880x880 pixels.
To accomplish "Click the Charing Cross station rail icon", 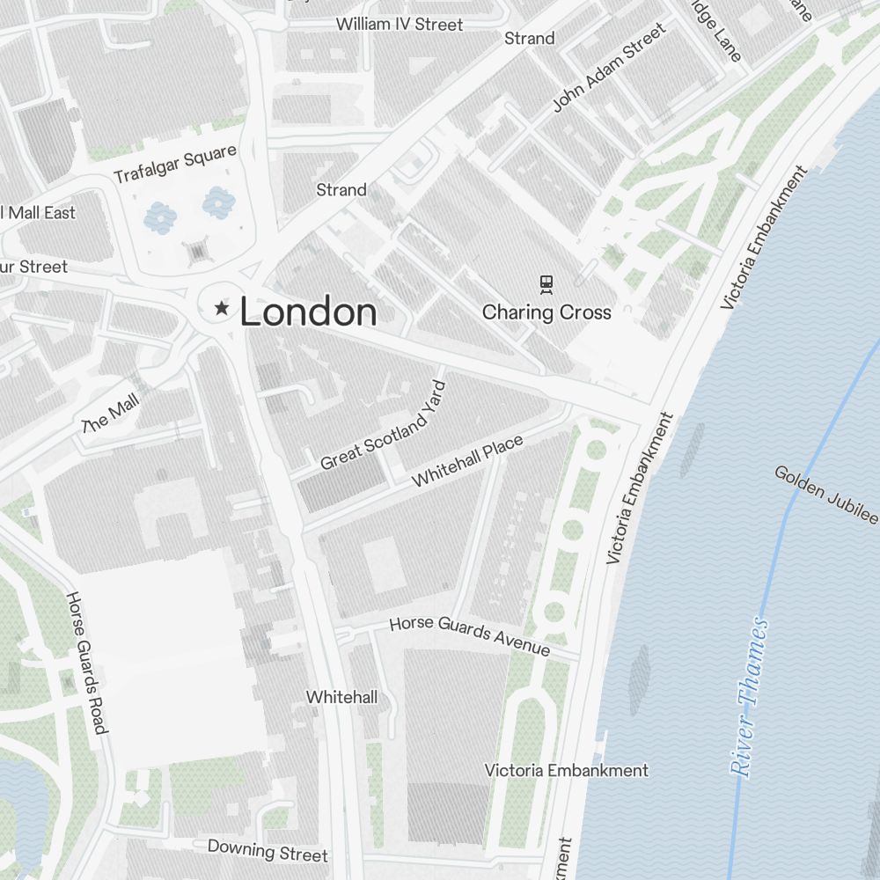I will pyautogui.click(x=546, y=284).
